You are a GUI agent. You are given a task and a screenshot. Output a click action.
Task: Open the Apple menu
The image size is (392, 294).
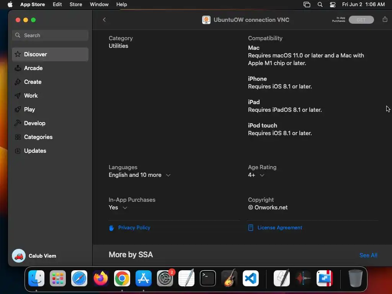(x=10, y=4)
